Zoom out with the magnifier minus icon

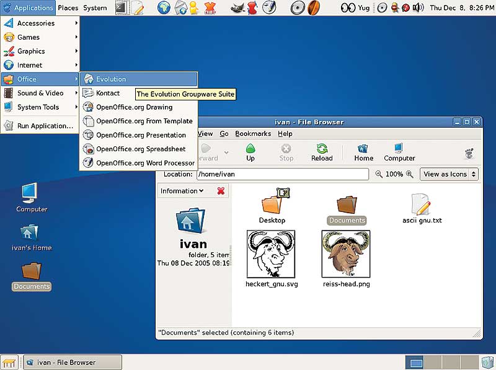pyautogui.click(x=379, y=174)
